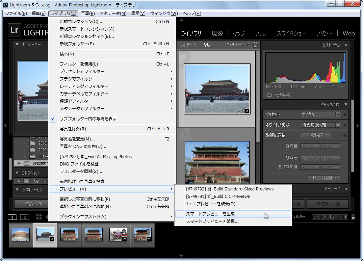Hide the left panel with edge arrow
The image size is (363, 261).
5,126
